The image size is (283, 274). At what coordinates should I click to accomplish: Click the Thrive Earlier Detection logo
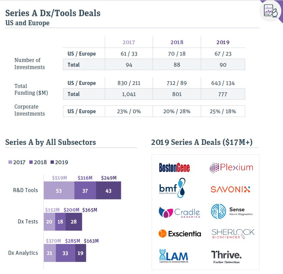[226, 257]
